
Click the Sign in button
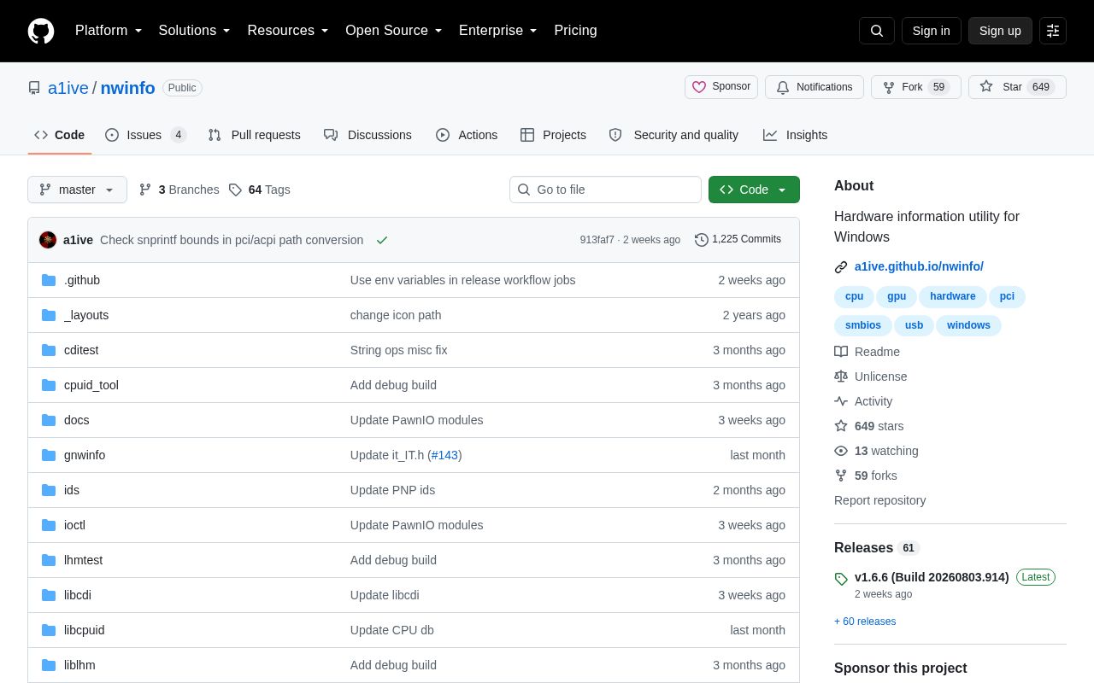tap(932, 31)
